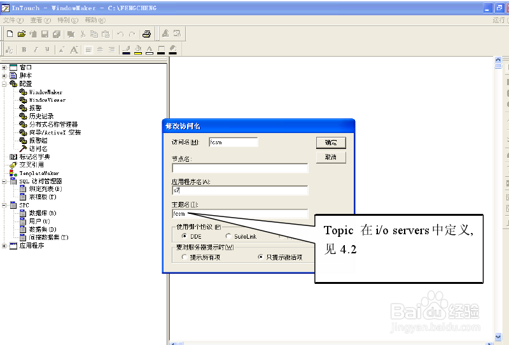Viewport: 509px width, 345px height.
Task: Select 数据库 (B) under SPC
Action: click(x=43, y=213)
